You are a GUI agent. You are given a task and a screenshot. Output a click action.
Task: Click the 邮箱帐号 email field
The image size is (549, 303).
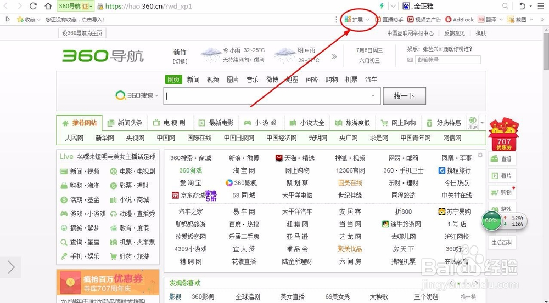click(x=447, y=60)
